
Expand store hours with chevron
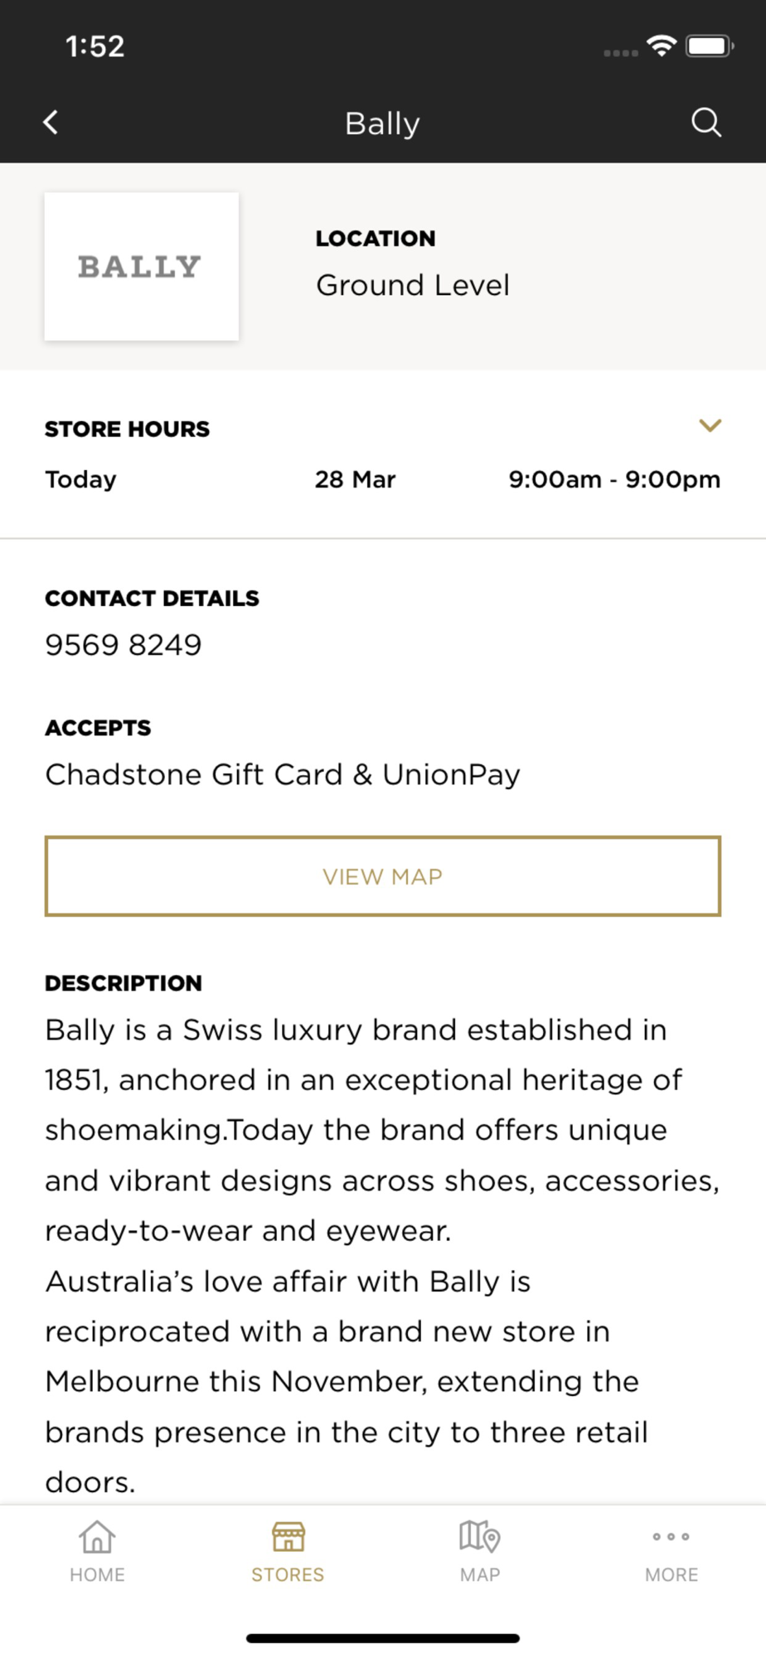(710, 426)
